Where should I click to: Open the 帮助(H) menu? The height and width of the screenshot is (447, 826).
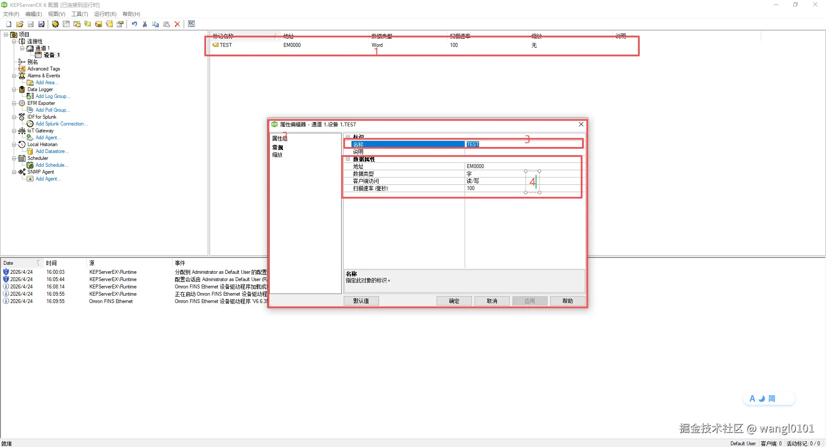(131, 14)
